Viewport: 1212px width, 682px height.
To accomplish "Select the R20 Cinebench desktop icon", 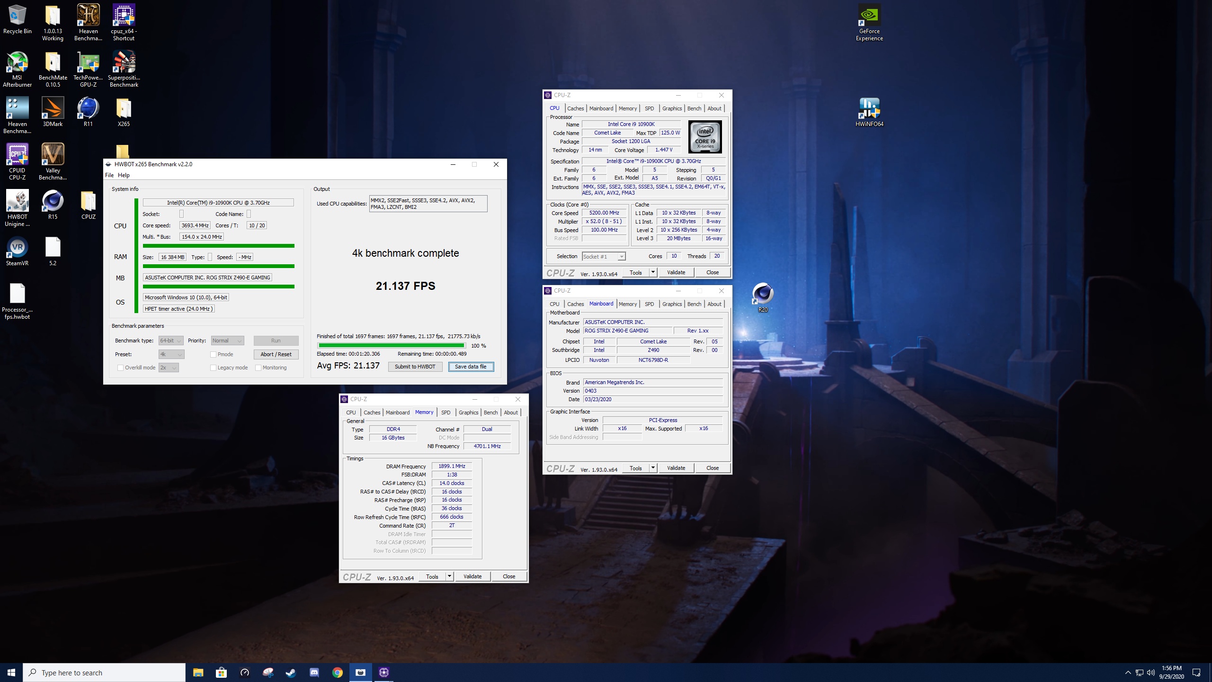I will click(763, 298).
